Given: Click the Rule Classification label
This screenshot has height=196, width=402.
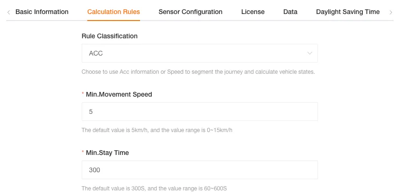Looking at the screenshot, I should (x=109, y=36).
